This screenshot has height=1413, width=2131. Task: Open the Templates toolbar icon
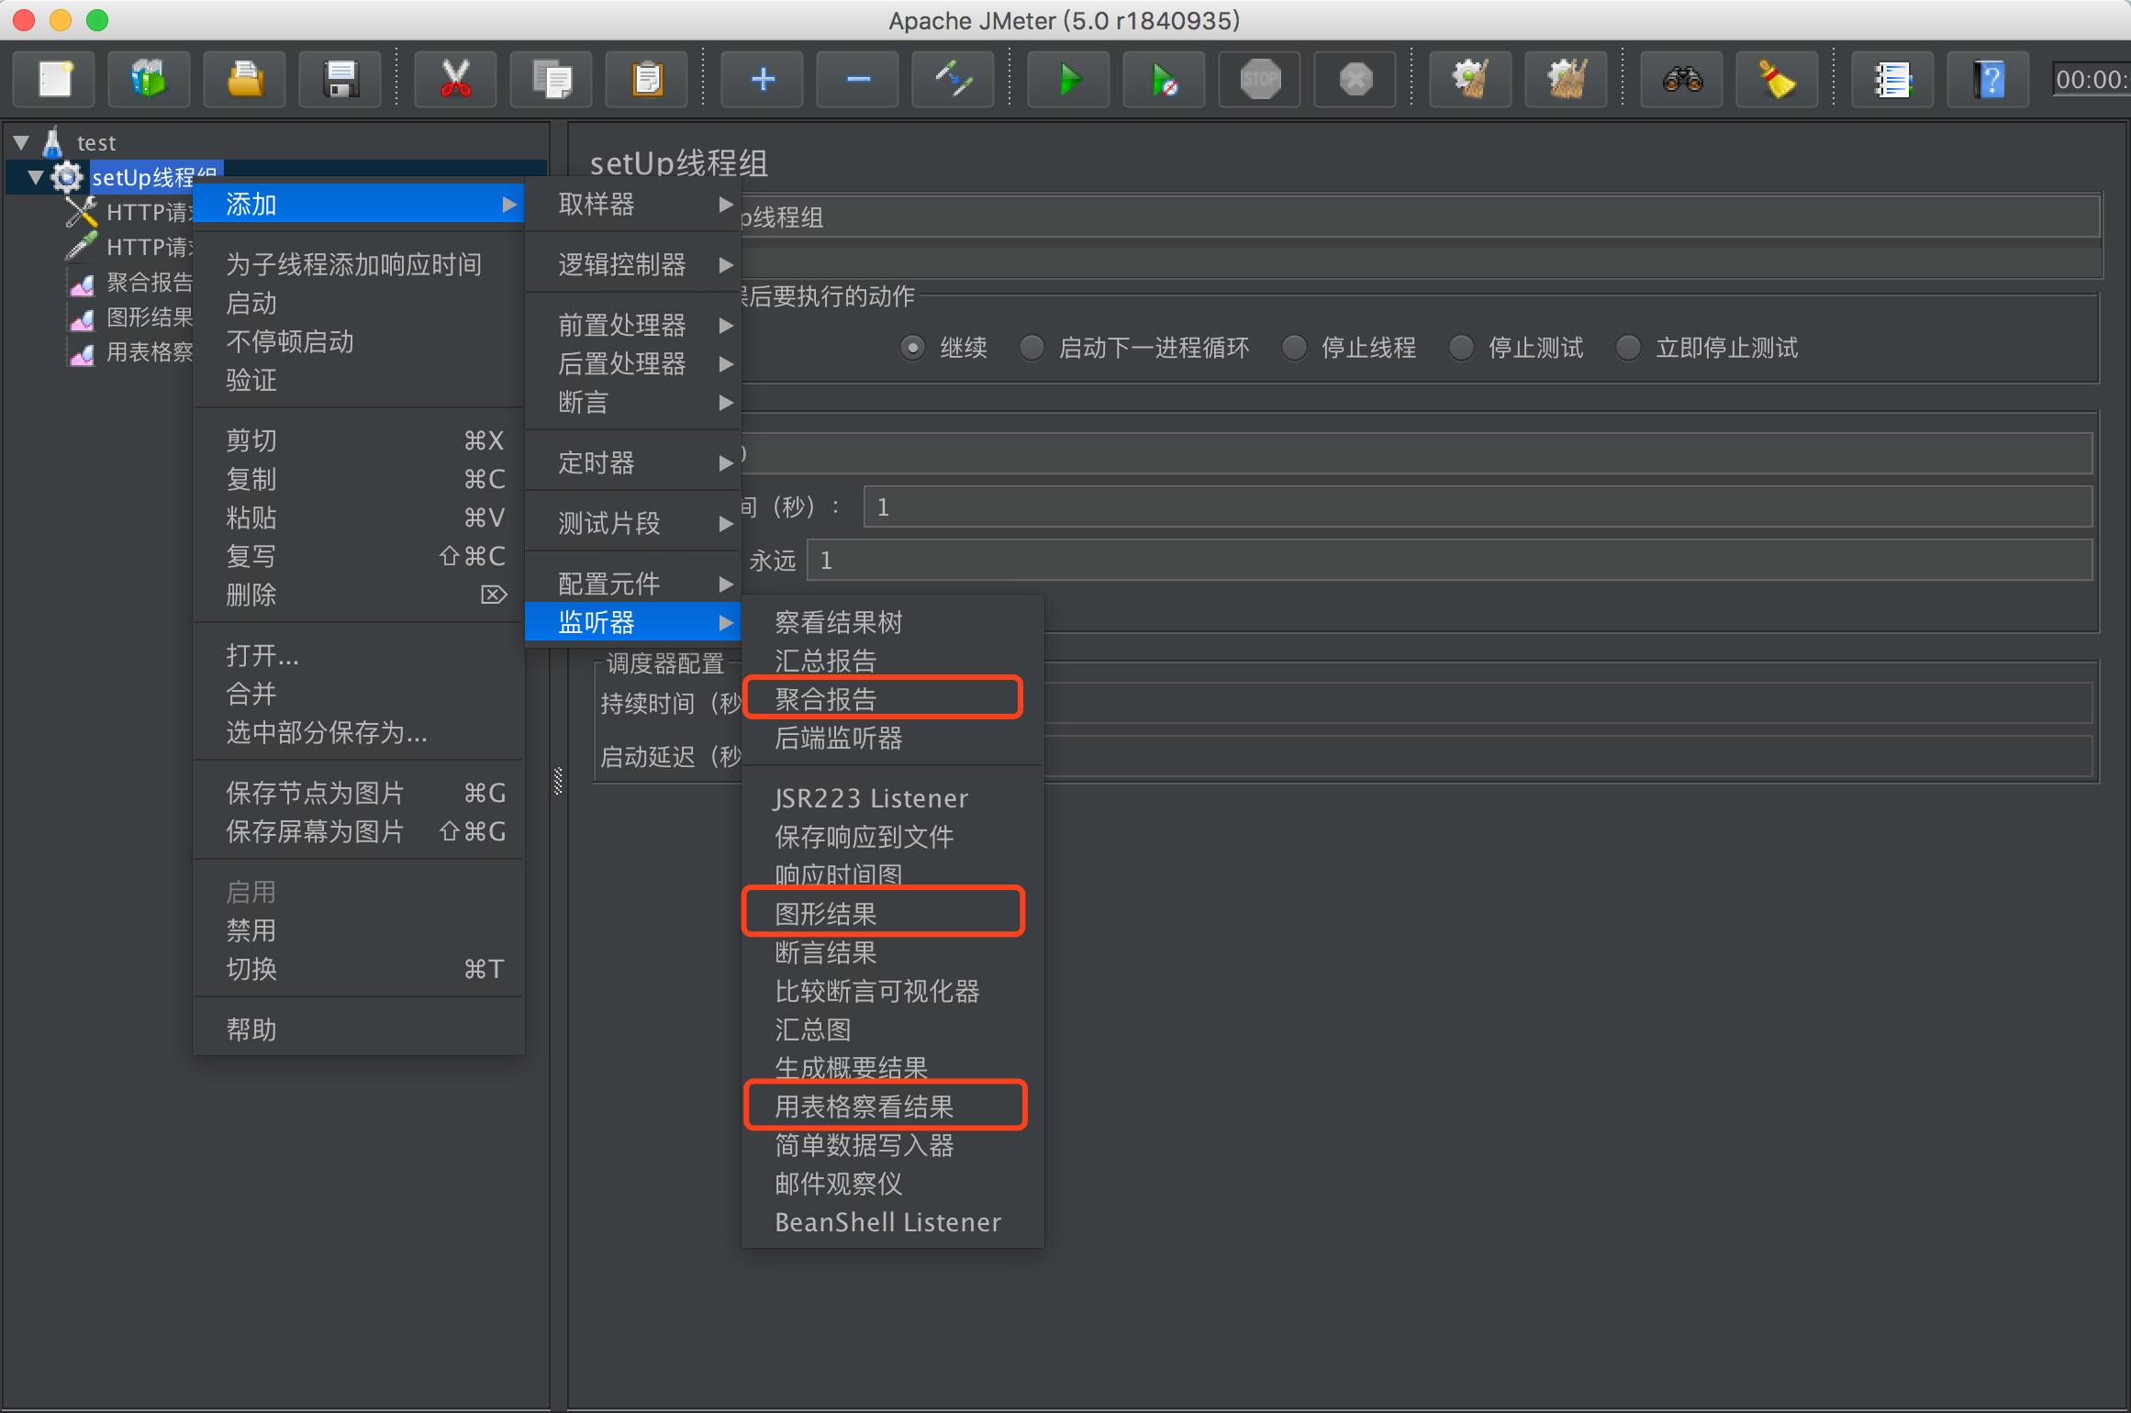point(150,79)
